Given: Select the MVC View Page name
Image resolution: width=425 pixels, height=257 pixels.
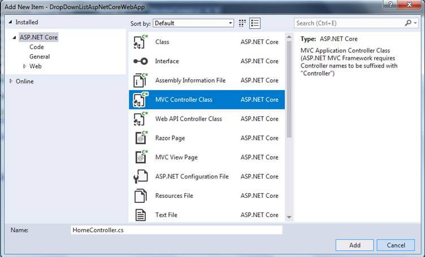Looking at the screenshot, I should [x=176, y=157].
